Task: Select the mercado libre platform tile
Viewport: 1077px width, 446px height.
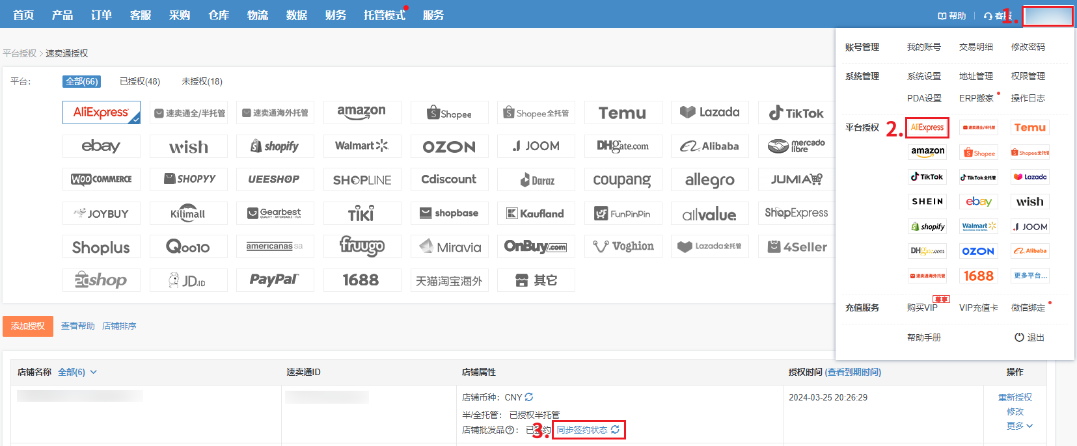Action: tap(797, 146)
